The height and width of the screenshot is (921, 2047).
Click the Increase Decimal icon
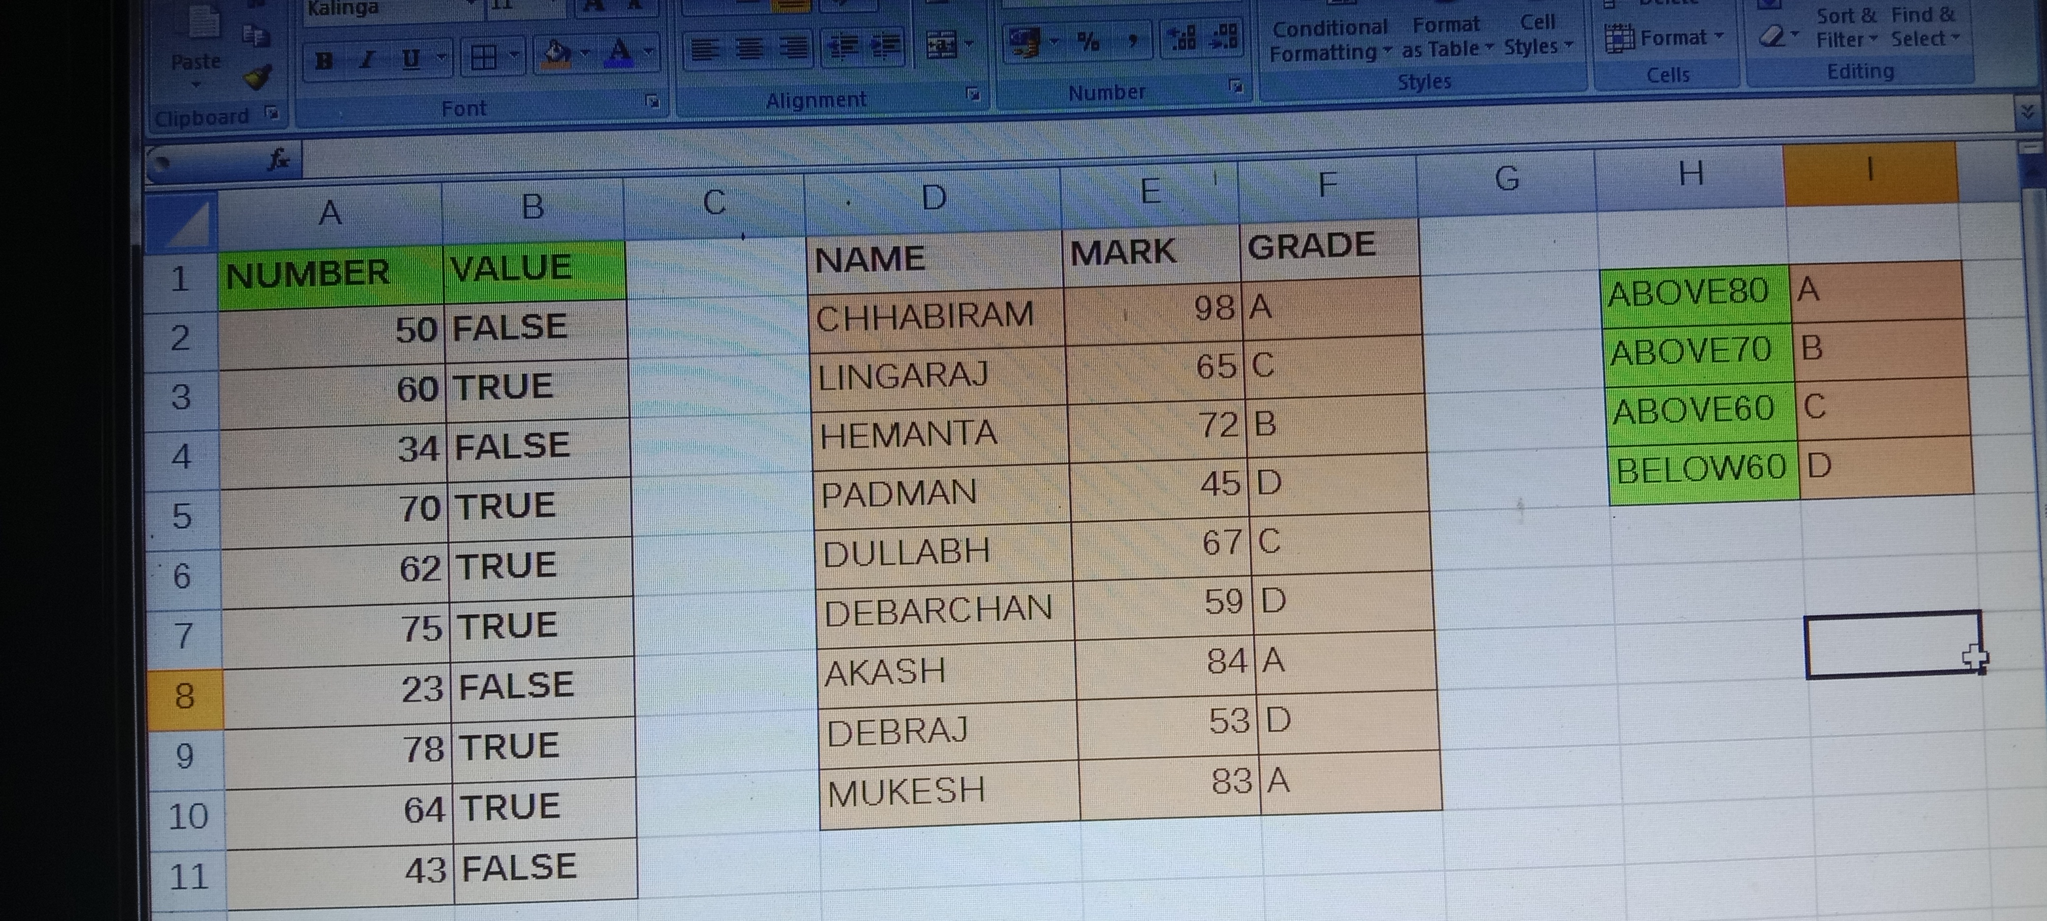(x=1182, y=38)
